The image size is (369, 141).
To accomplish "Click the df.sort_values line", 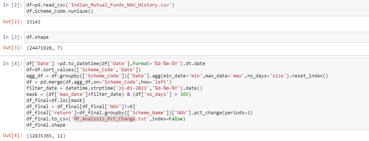I will pyautogui.click(x=83, y=70).
